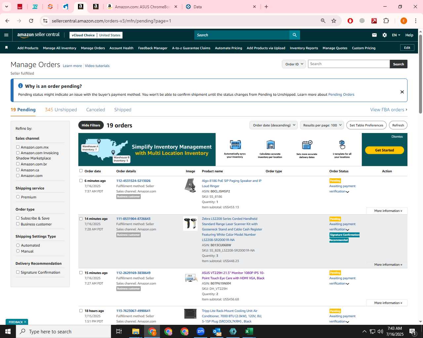Open the Order date (descending) sort dropdown

point(274,125)
